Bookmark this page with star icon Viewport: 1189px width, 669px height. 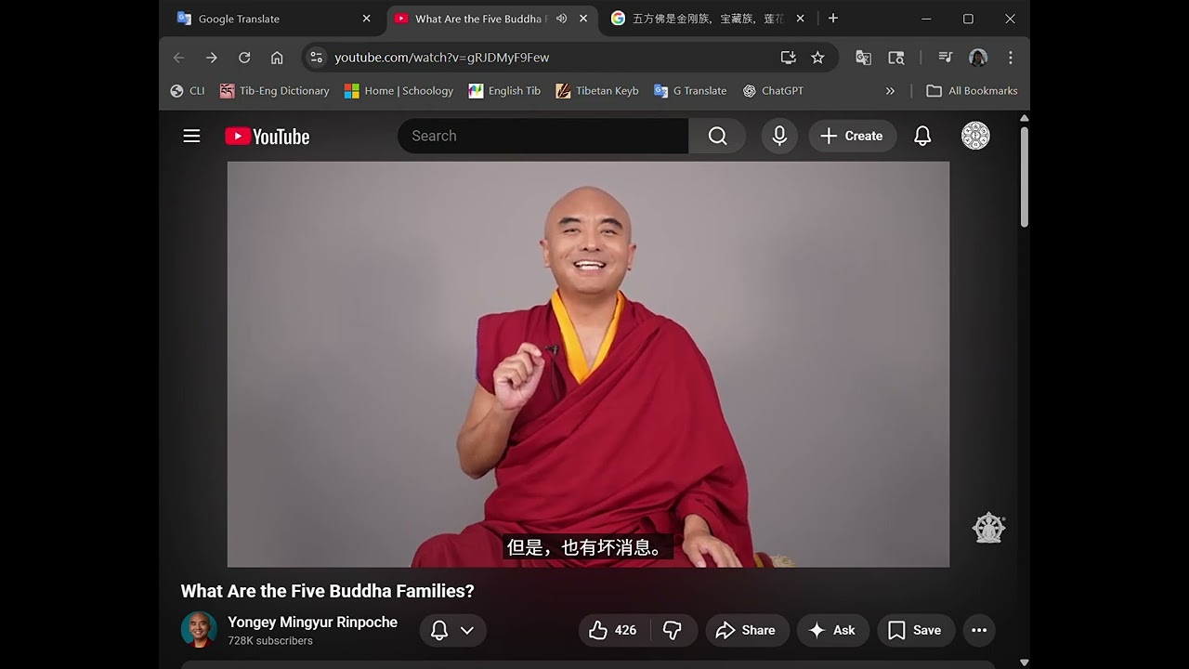(x=817, y=58)
